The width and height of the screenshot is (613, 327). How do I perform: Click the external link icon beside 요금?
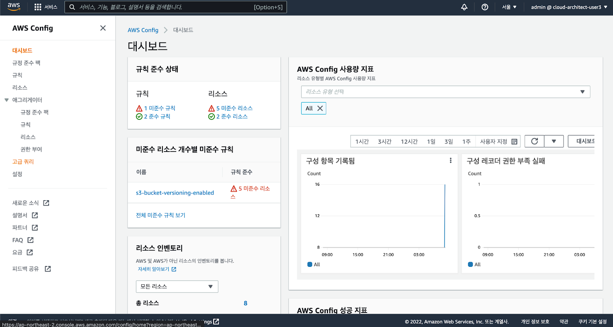click(30, 252)
